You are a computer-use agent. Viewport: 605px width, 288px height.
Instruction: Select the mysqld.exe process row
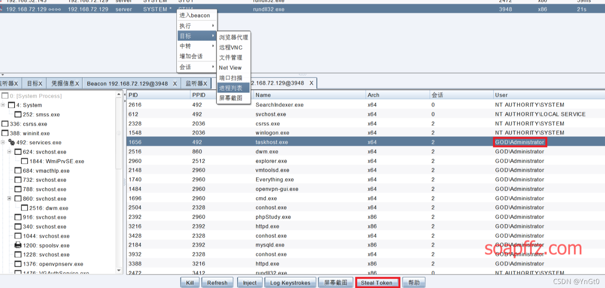366,245
